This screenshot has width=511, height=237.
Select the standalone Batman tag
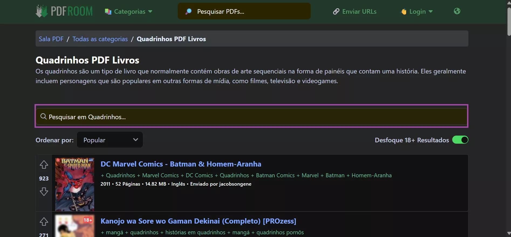(335, 175)
